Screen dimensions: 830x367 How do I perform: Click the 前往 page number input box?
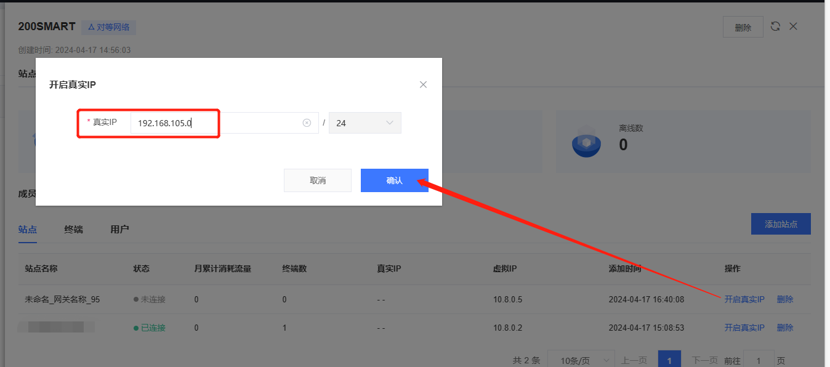pos(758,360)
